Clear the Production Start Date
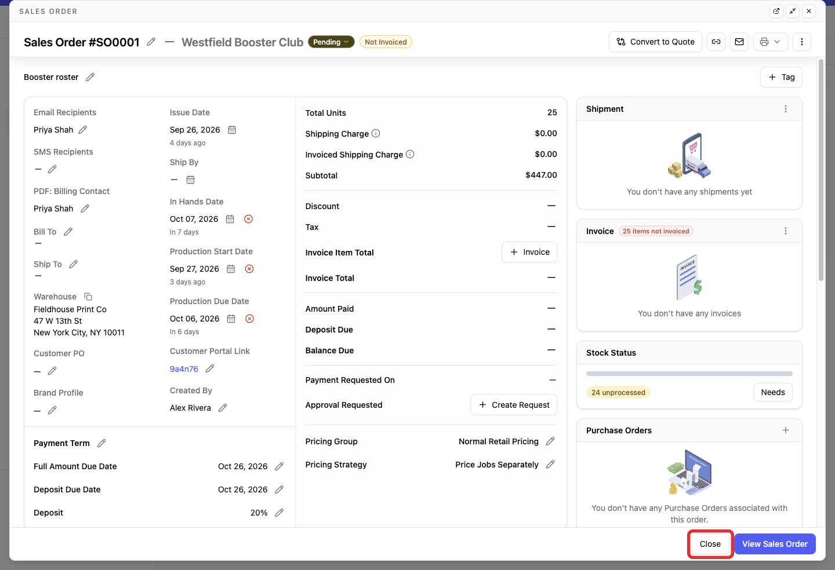The width and height of the screenshot is (835, 570). 249,269
